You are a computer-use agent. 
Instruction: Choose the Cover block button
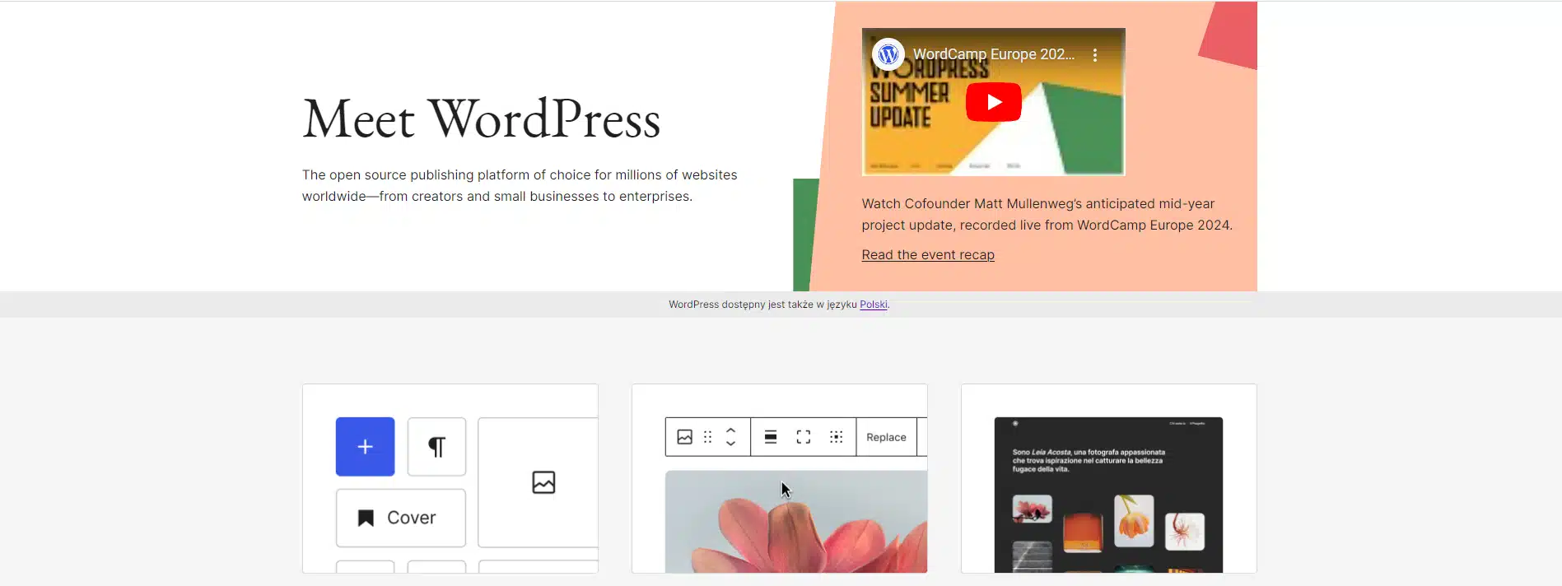pos(400,518)
